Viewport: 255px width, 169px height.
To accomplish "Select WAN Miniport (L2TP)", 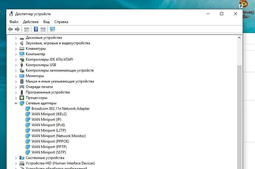I will [x=49, y=130].
